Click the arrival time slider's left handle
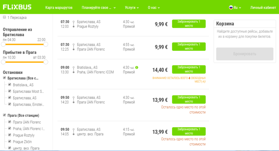 click(3, 62)
